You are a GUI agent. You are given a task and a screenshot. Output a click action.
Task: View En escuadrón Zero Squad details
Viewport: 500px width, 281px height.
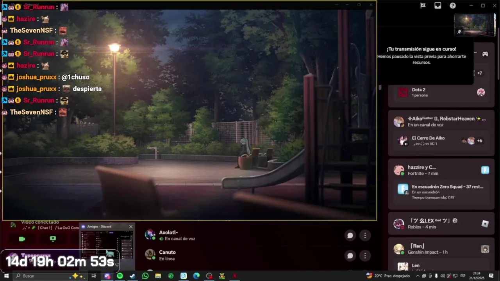(x=441, y=192)
